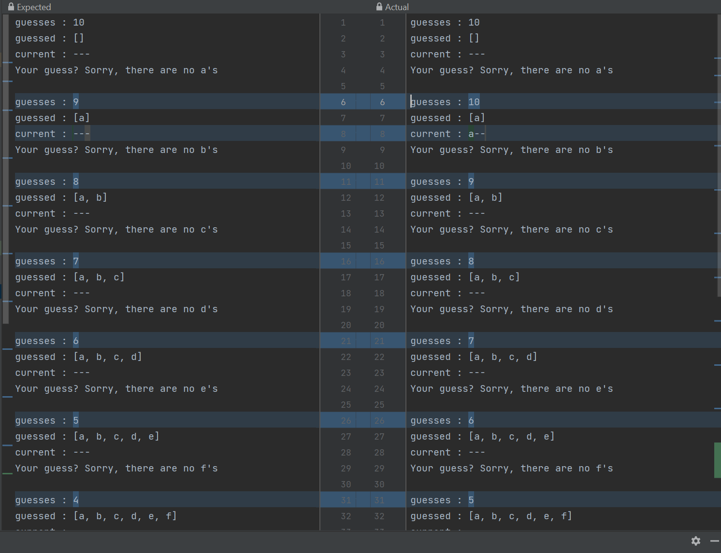721x553 pixels.
Task: Click the Expected pane header label
Action: click(34, 7)
